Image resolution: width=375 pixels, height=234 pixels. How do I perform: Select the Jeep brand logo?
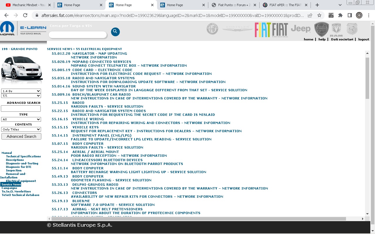coord(301,29)
